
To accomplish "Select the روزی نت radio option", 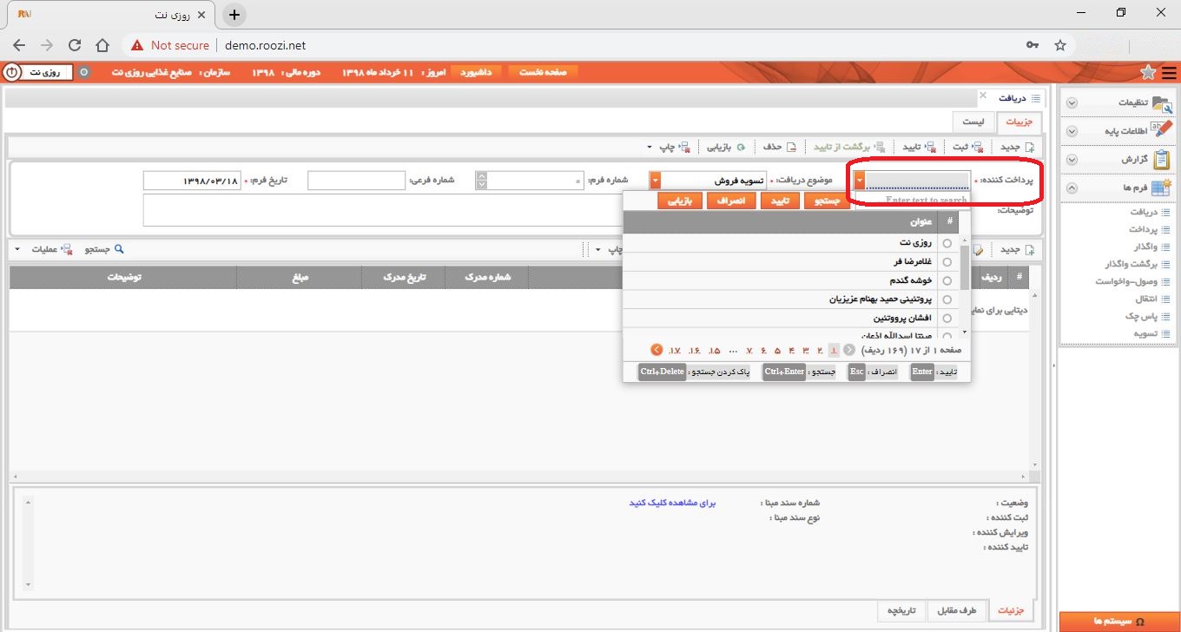I will pyautogui.click(x=947, y=244).
